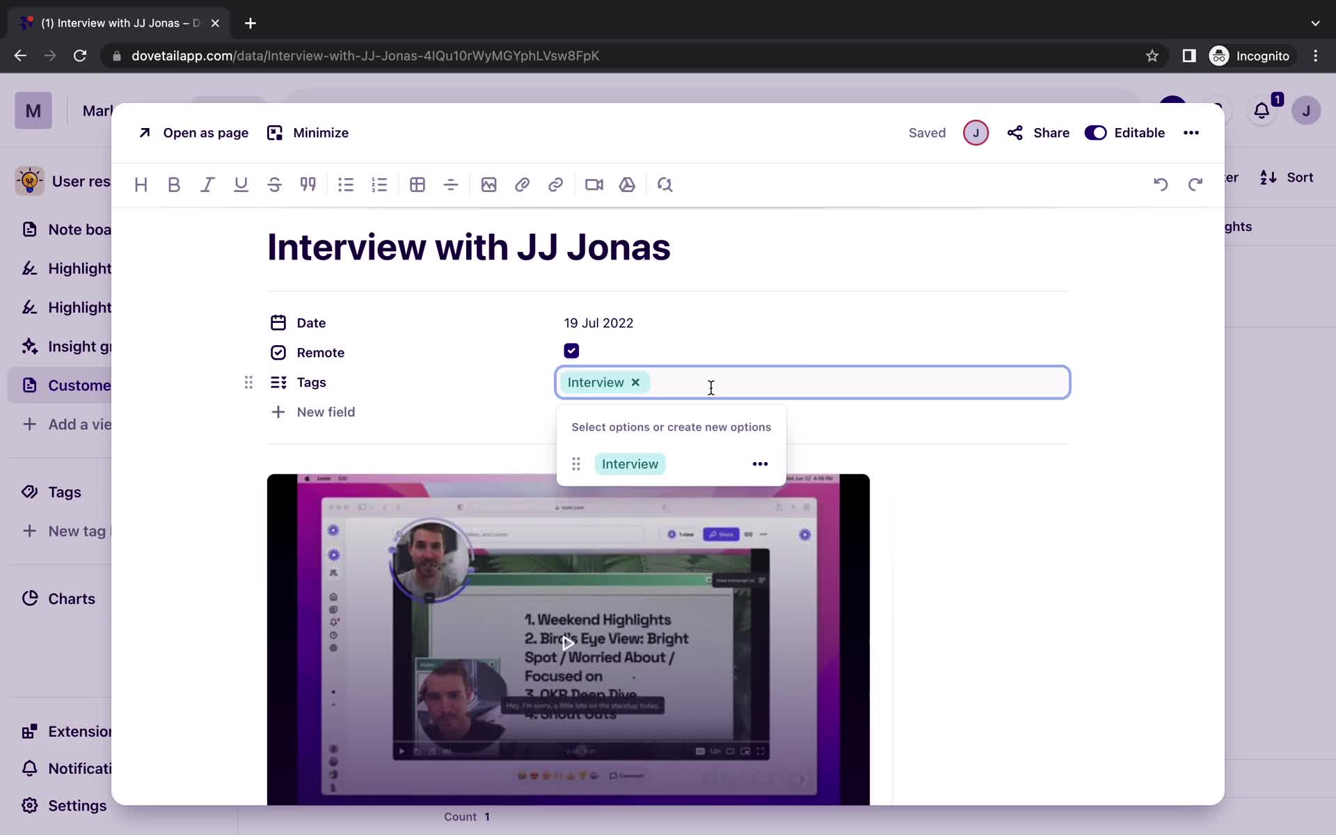Toggle the link insertion icon

tap(556, 184)
